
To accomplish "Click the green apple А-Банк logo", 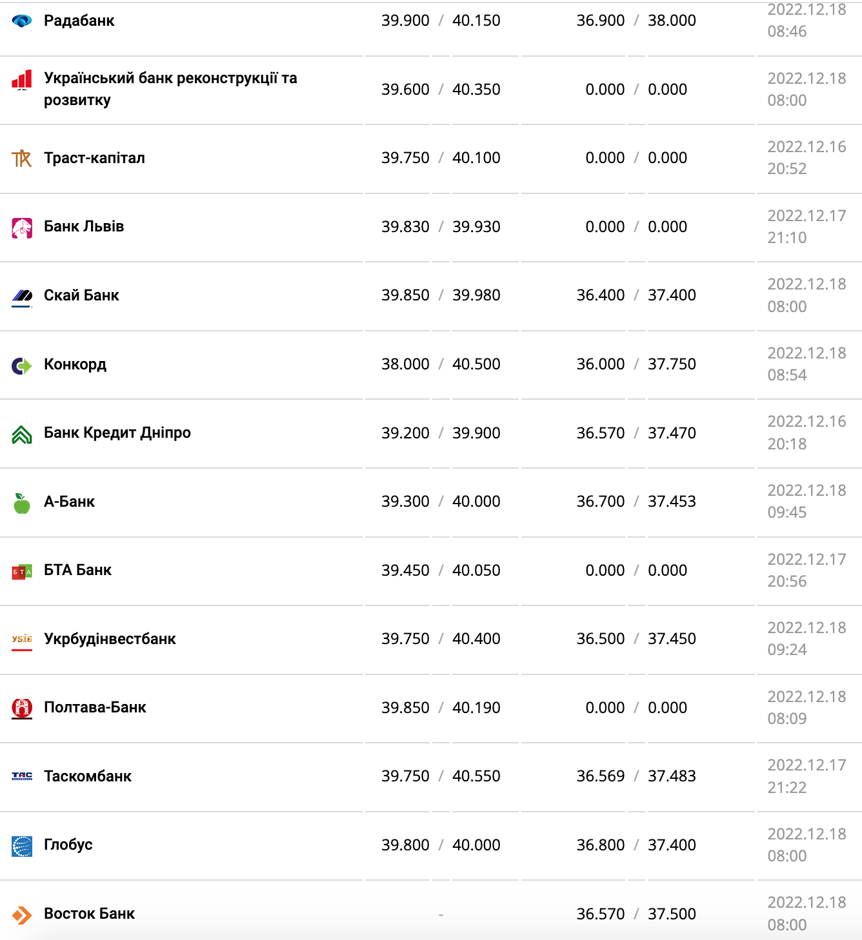I will [x=22, y=503].
